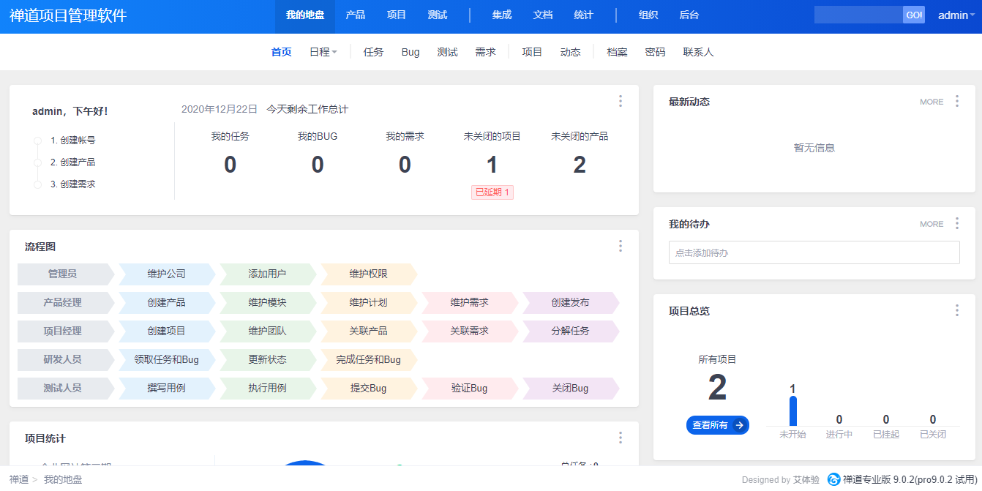Click the 领取任务和Bug flow step
982x491 pixels.
[x=167, y=359]
